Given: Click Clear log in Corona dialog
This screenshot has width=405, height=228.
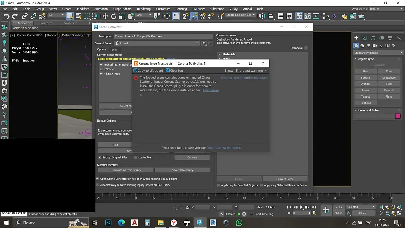Looking at the screenshot, I should (174, 71).
